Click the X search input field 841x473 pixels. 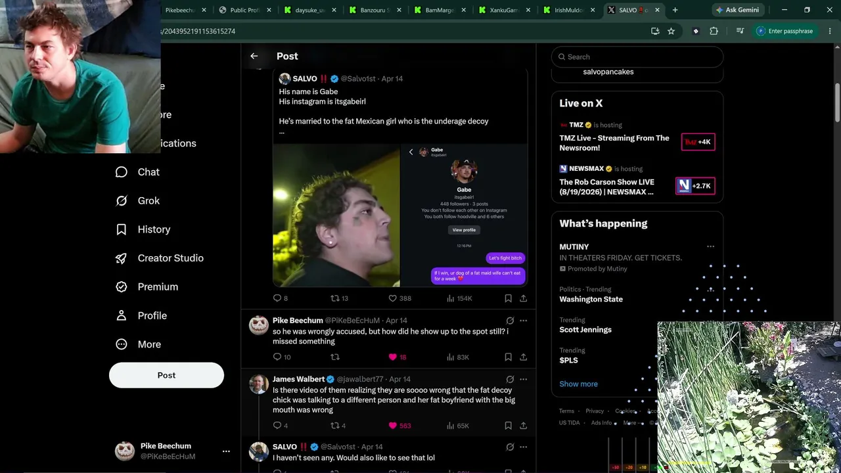pyautogui.click(x=637, y=57)
